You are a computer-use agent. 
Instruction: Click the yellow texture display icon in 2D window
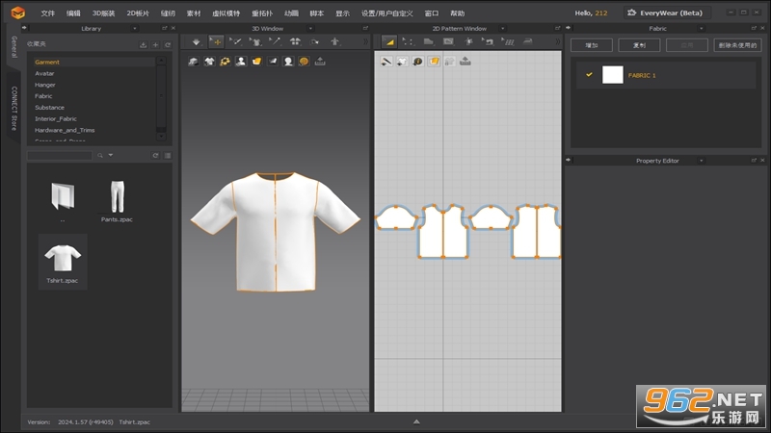click(x=434, y=62)
